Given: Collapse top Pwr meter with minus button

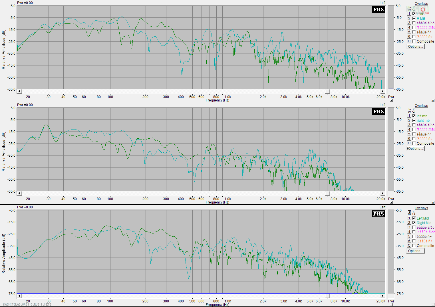Looking at the screenshot, I should (x=391, y=100).
